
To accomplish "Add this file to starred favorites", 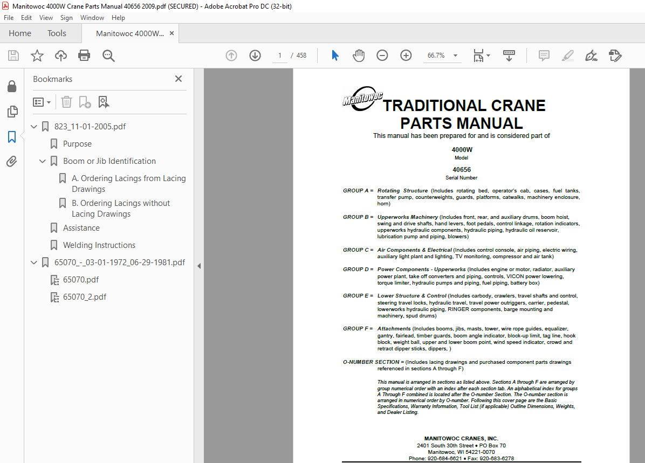I will click(37, 56).
